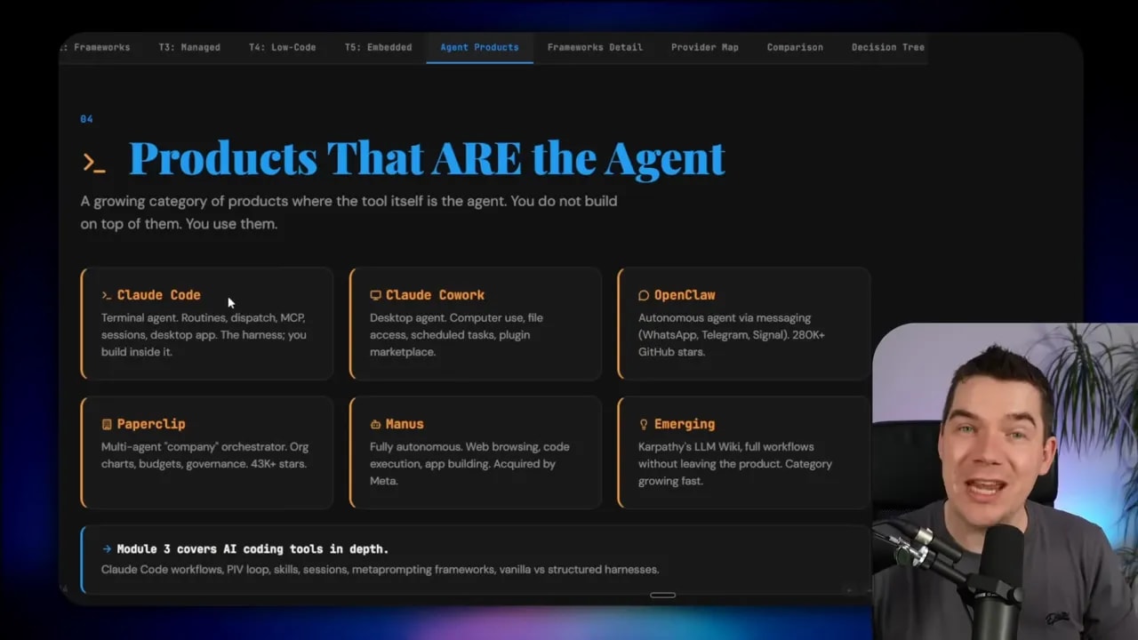1138x640 pixels.
Task: Click the OpenClaw card title
Action: tap(685, 295)
